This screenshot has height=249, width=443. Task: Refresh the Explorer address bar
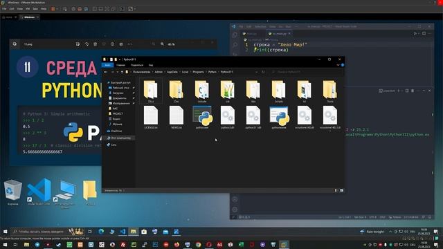tap(263, 72)
